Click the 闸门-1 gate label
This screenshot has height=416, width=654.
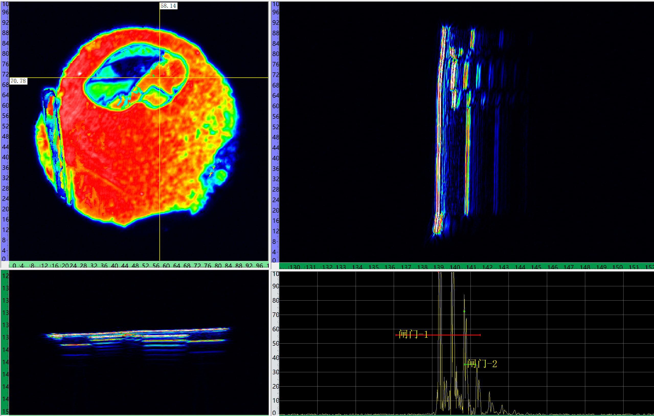[x=413, y=334]
